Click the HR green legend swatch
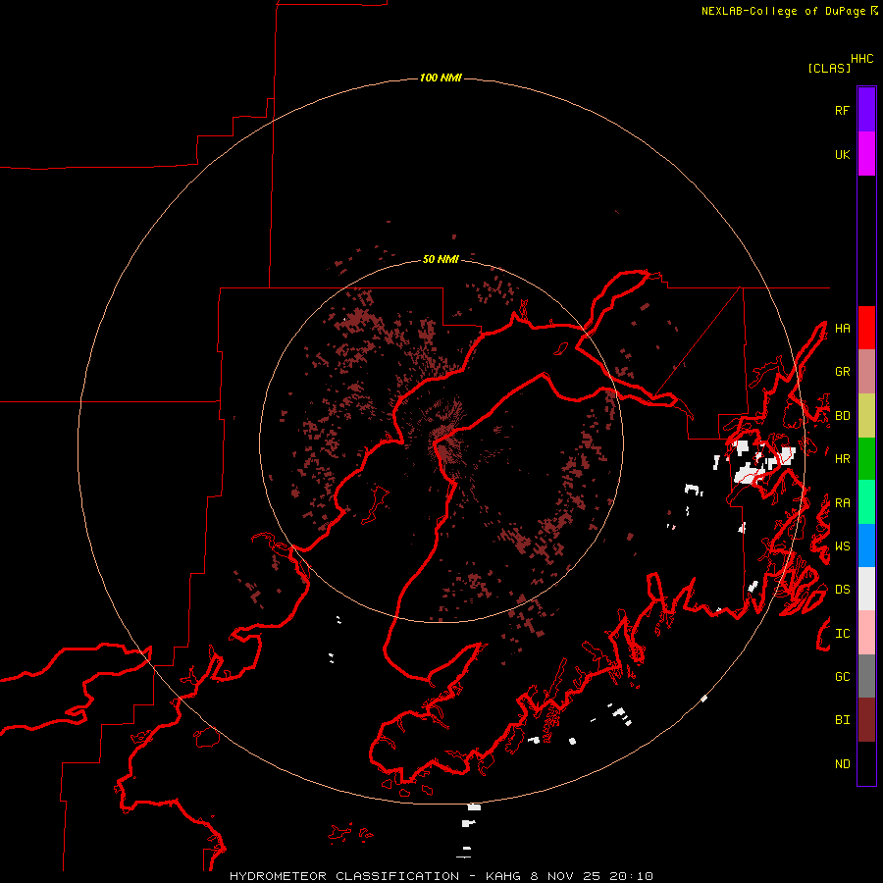This screenshot has width=883, height=883. (866, 459)
